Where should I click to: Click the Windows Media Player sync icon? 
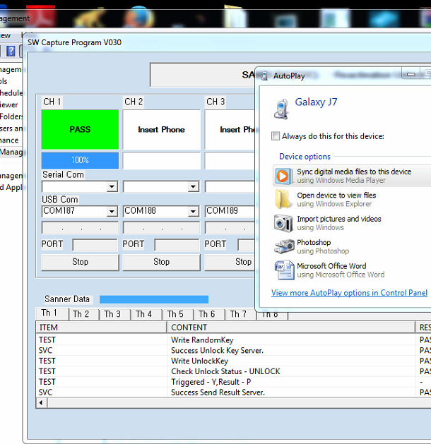pos(283,176)
